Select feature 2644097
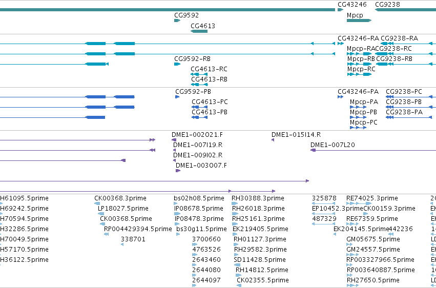Screen dimensions: 436x288 point(206,281)
